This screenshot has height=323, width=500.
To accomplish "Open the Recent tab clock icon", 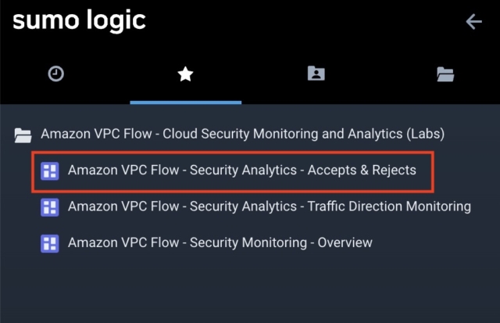I will tap(55, 74).
